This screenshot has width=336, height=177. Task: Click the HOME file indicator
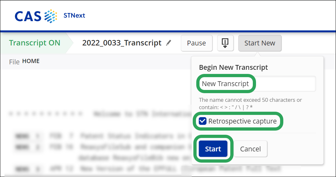click(x=31, y=61)
